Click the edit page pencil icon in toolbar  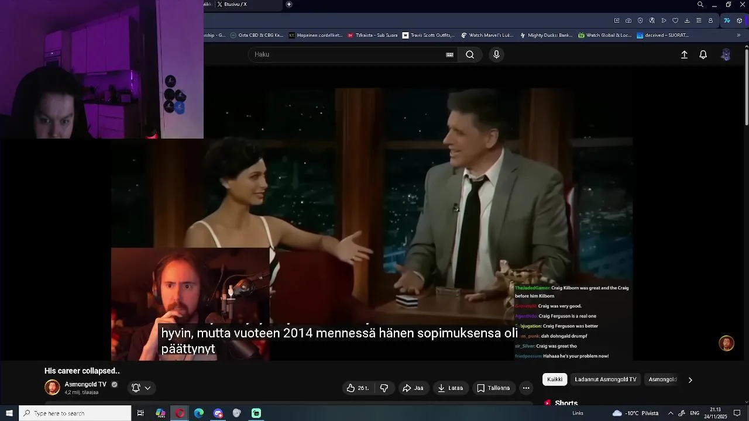[617, 20]
